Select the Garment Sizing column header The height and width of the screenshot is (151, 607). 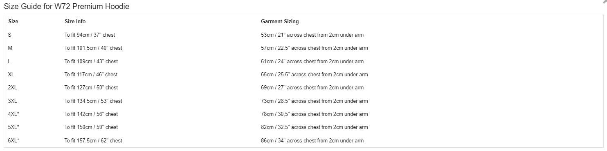pos(280,21)
